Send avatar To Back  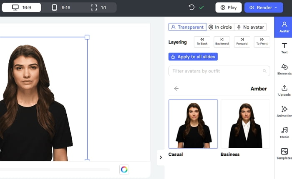coord(202,42)
